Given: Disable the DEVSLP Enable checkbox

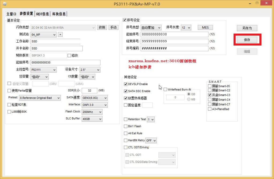Looking at the screenshot, I should (x=126, y=84).
